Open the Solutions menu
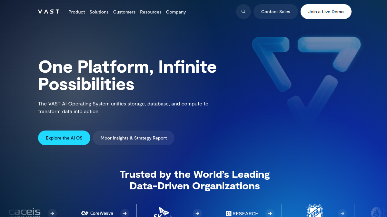 coord(99,12)
